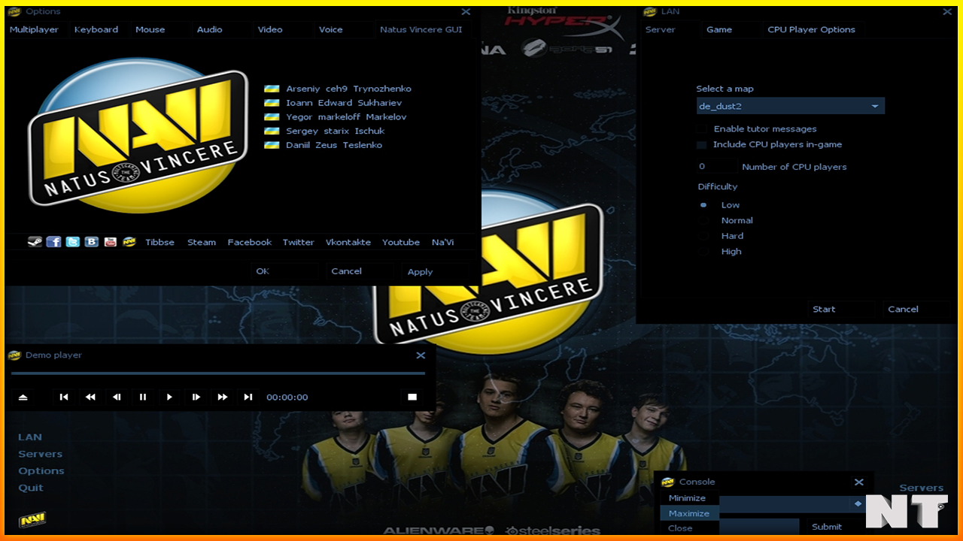Open the Voice tab in Options
The image size is (963, 541).
coord(330,29)
